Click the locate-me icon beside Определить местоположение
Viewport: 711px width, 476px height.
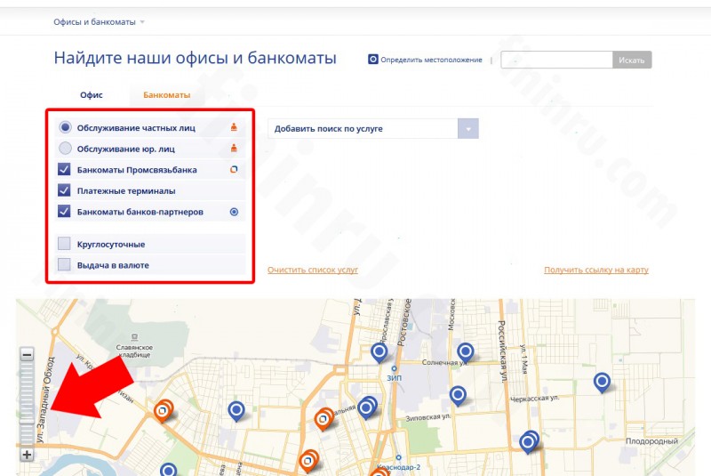(372, 60)
